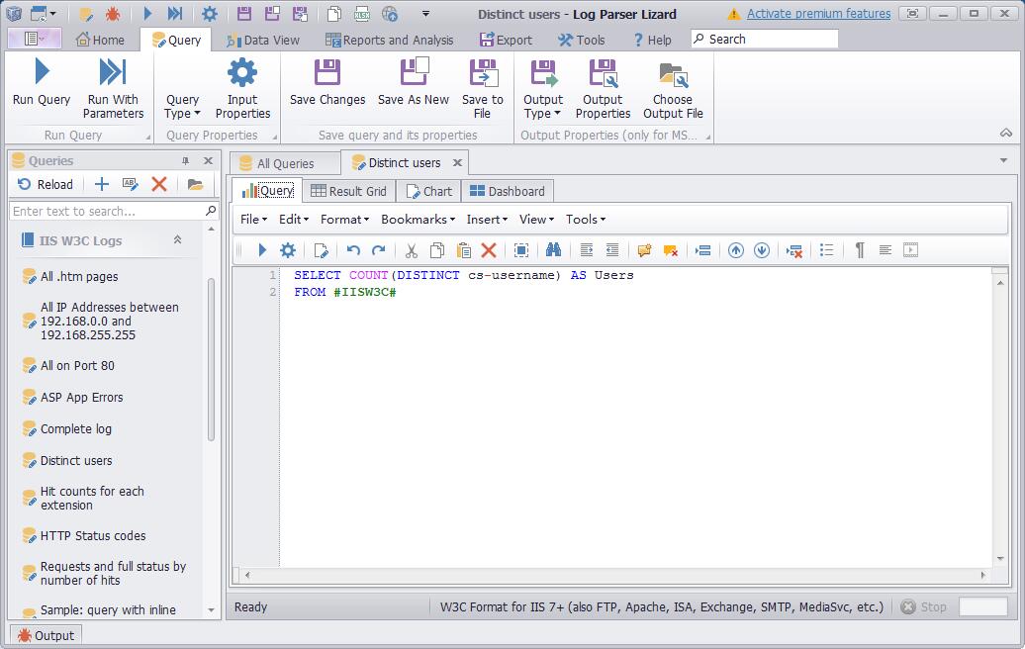The width and height of the screenshot is (1025, 649).
Task: Click the query search text field
Action: (x=107, y=211)
